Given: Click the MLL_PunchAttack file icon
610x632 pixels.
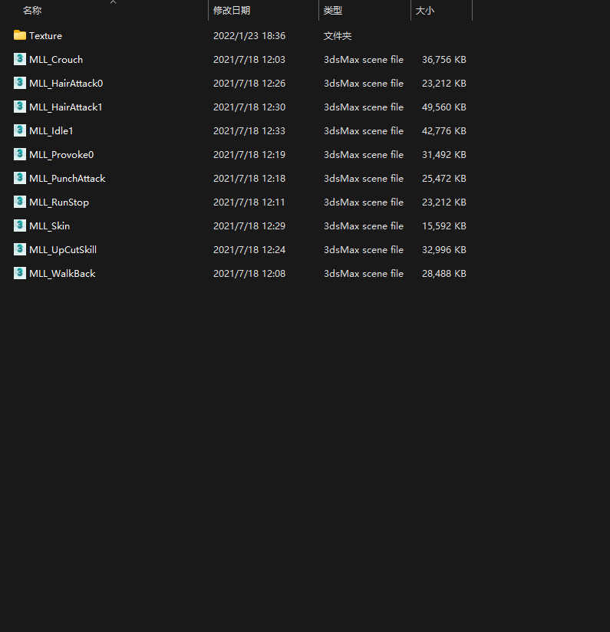Looking at the screenshot, I should click(20, 178).
